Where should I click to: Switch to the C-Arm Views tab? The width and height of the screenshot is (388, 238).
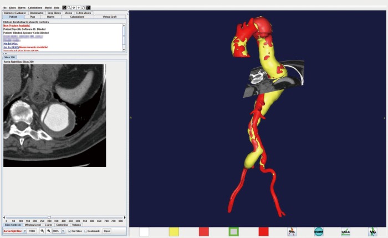click(83, 13)
